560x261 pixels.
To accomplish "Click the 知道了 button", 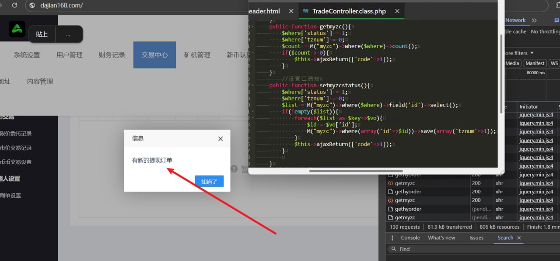I will [209, 182].
